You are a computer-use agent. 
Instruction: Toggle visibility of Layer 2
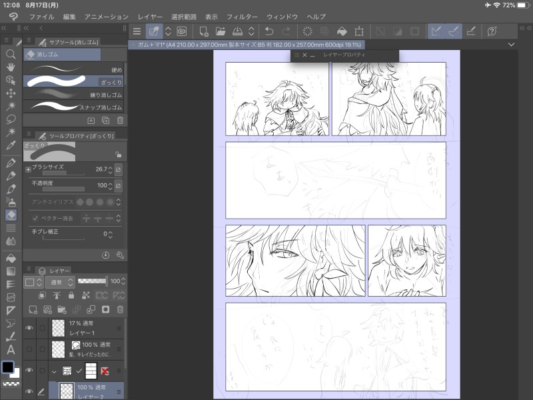click(x=29, y=391)
